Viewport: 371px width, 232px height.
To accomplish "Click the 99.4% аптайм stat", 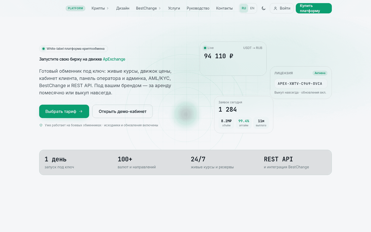I will point(244,123).
